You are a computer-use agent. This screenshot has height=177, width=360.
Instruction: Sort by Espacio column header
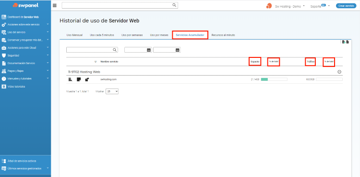255,62
